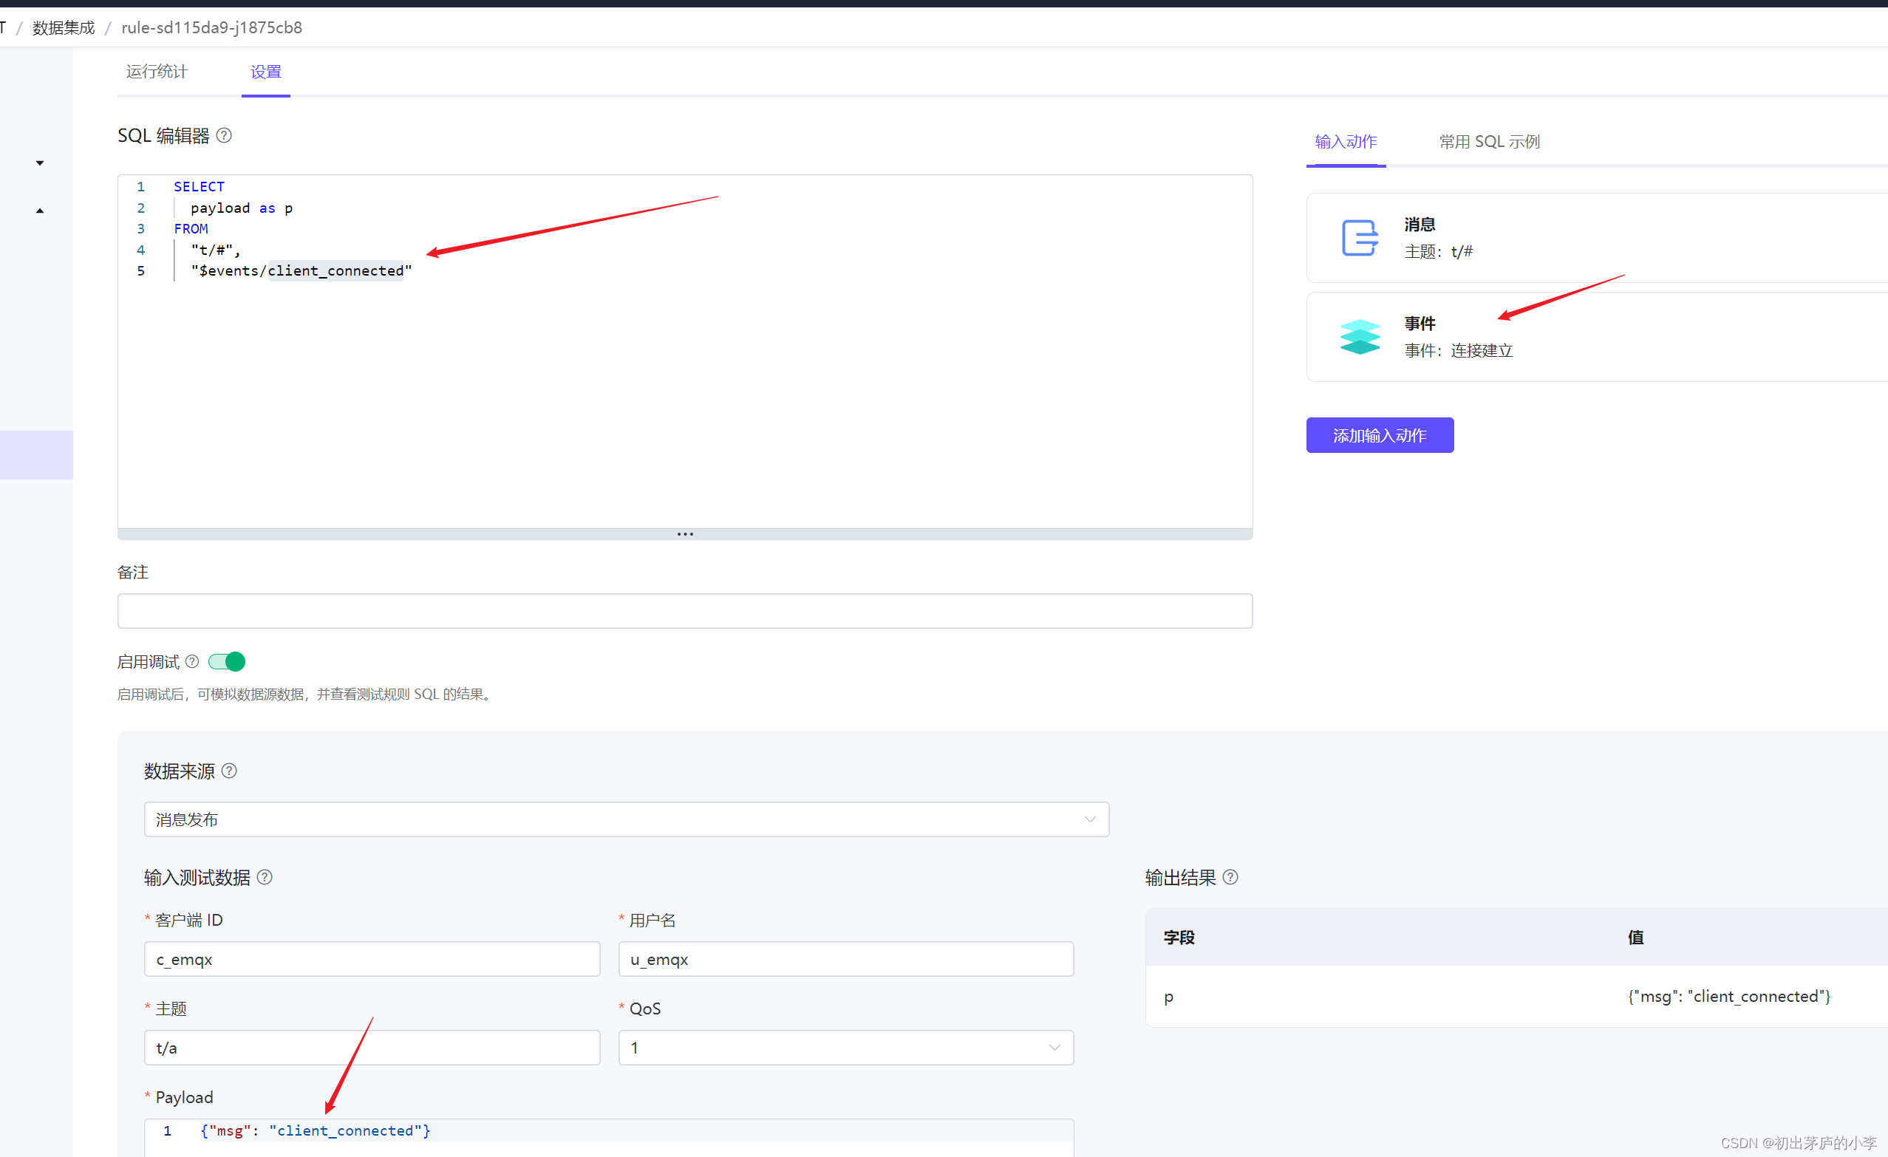Click SELECT keyword on editor line 1

point(200,186)
